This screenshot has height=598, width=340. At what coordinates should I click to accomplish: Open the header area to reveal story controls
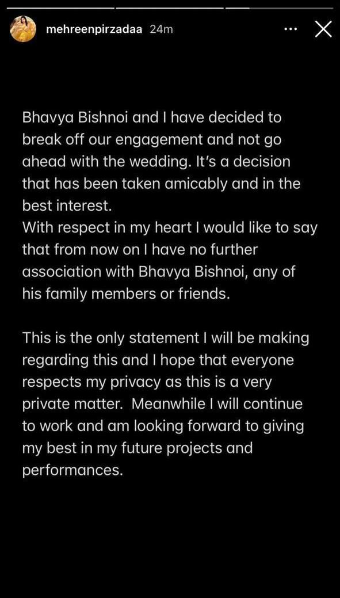tap(170, 29)
